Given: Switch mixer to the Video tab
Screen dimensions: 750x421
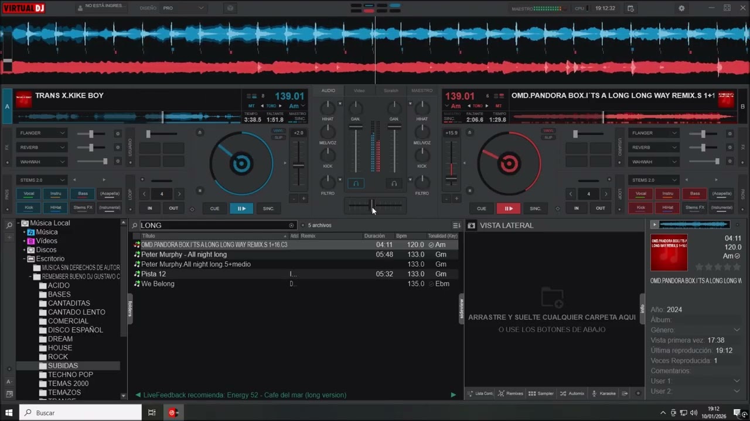Looking at the screenshot, I should [359, 91].
